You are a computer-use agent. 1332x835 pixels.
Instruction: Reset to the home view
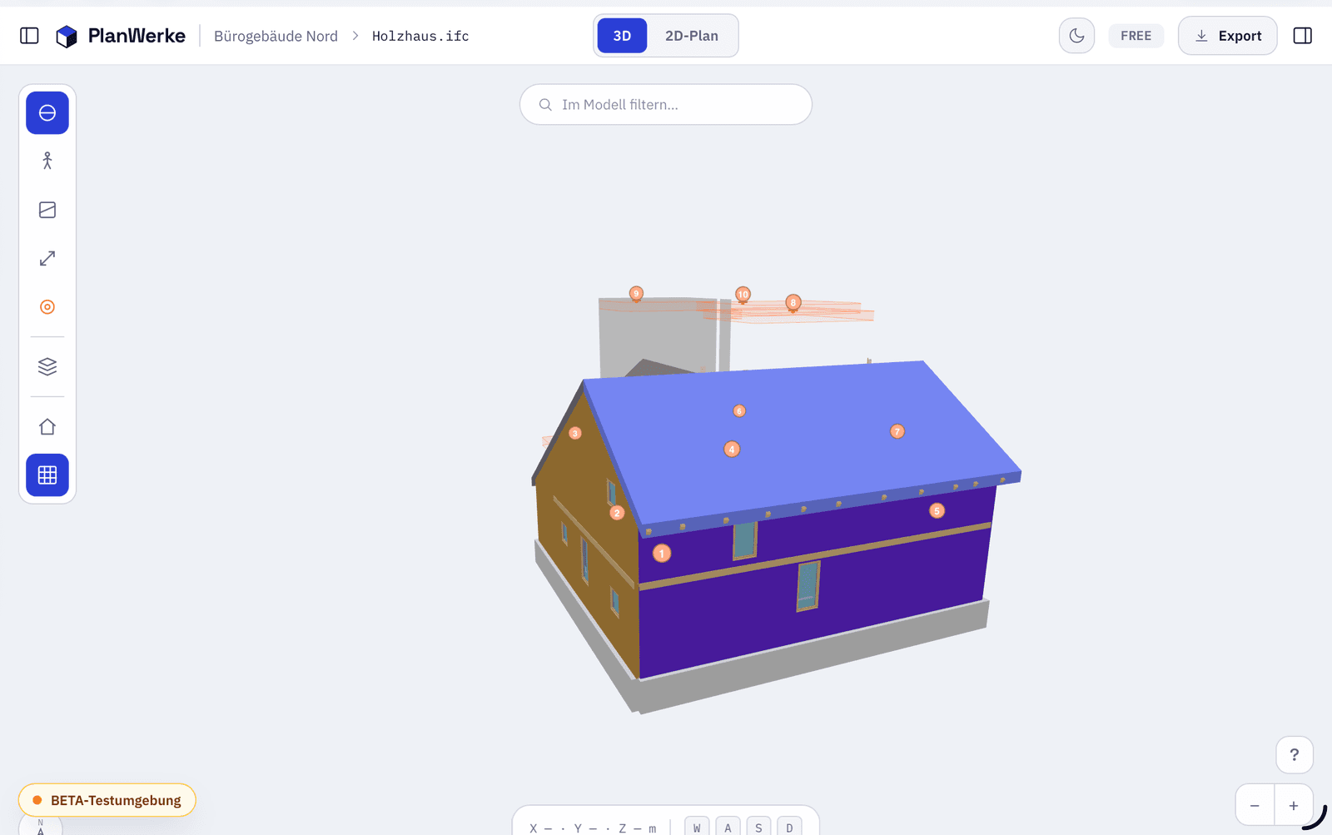47,427
